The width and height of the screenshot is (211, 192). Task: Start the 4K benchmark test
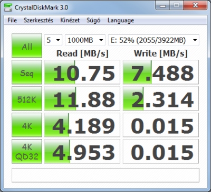(x=27, y=125)
